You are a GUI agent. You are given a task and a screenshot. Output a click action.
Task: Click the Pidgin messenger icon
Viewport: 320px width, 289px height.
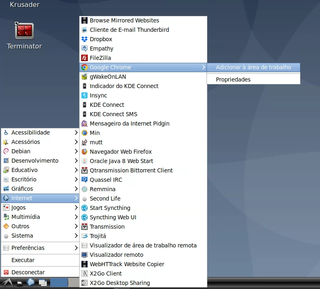(84, 124)
